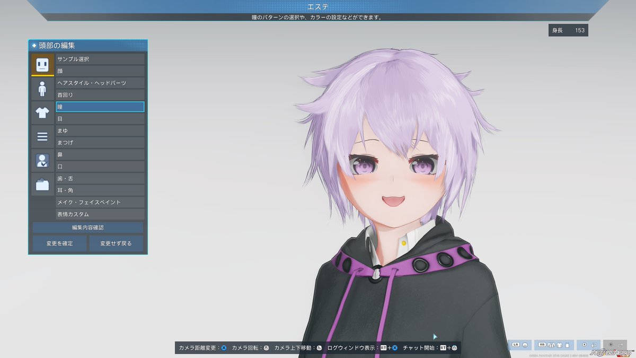636x358 pixels.
Task: Click the カメラ回転 hint text
Action: tap(250, 348)
